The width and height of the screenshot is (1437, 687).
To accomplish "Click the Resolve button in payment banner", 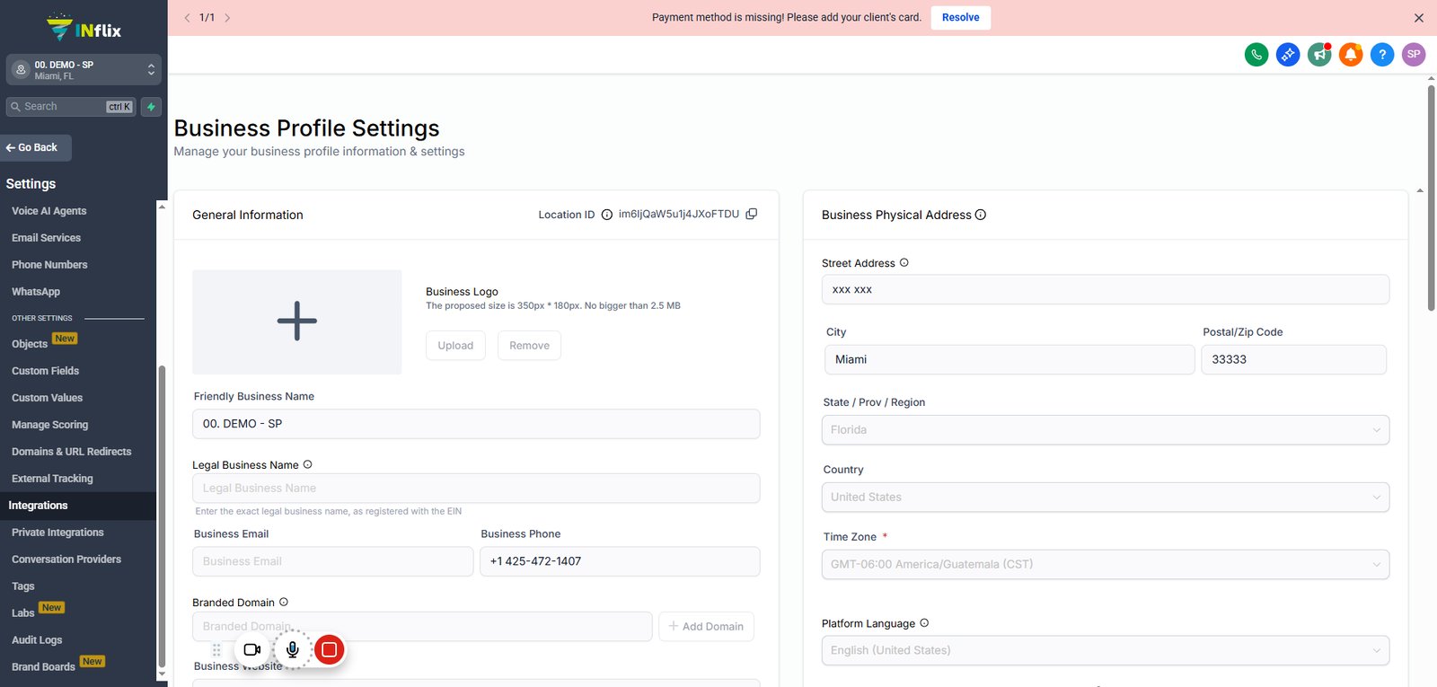I will 960,17.
